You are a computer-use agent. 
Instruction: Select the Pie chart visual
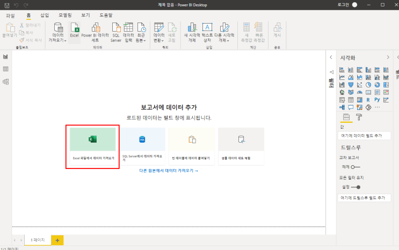pos(368,85)
